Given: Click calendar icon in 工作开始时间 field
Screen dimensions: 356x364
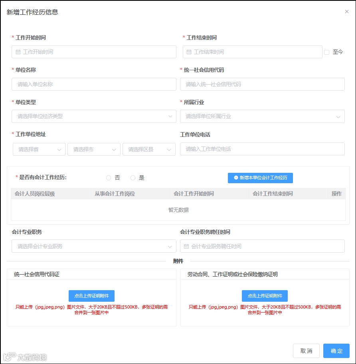Looking at the screenshot, I should point(18,52).
